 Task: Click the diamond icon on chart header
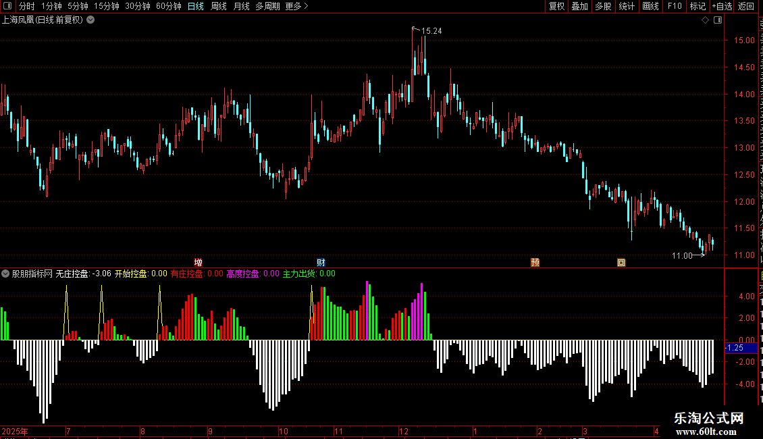(x=705, y=20)
